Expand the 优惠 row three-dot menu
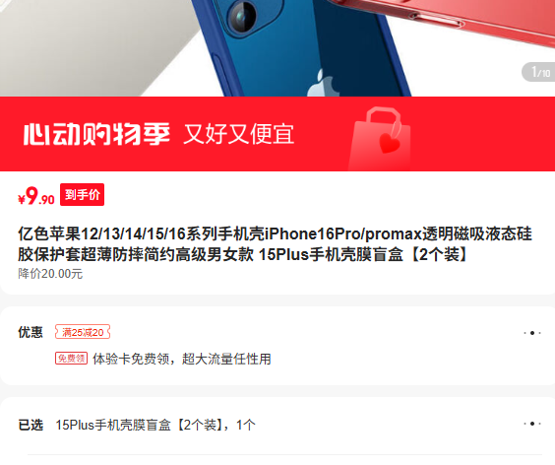Image resolution: width=555 pixels, height=465 pixels. click(x=532, y=333)
